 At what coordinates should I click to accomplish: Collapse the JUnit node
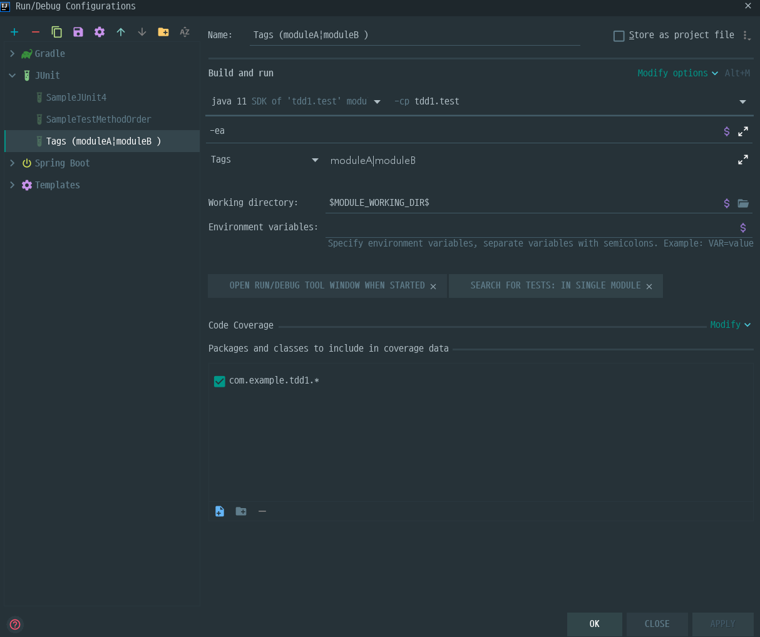(13, 76)
